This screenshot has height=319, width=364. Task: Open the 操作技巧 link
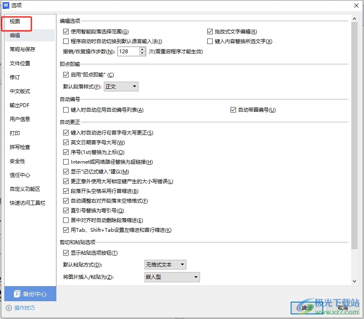25,308
